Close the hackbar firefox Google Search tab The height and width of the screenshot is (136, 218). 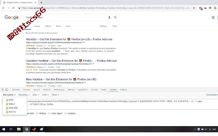tap(35, 2)
